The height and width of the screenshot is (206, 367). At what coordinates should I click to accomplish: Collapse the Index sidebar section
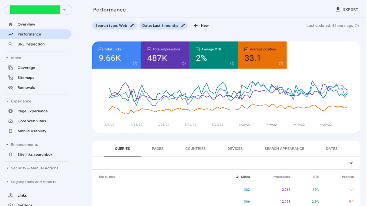pyautogui.click(x=7, y=58)
